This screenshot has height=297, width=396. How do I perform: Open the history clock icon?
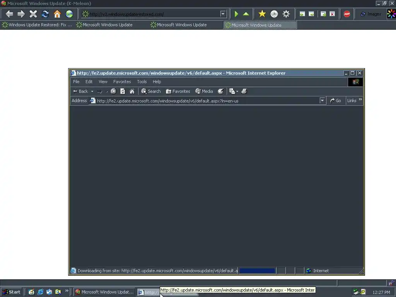[274, 14]
